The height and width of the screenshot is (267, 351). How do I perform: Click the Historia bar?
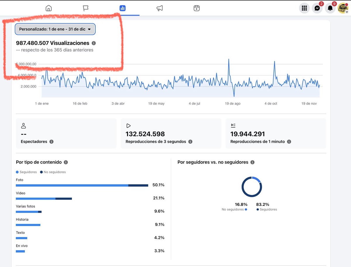tap(28, 225)
